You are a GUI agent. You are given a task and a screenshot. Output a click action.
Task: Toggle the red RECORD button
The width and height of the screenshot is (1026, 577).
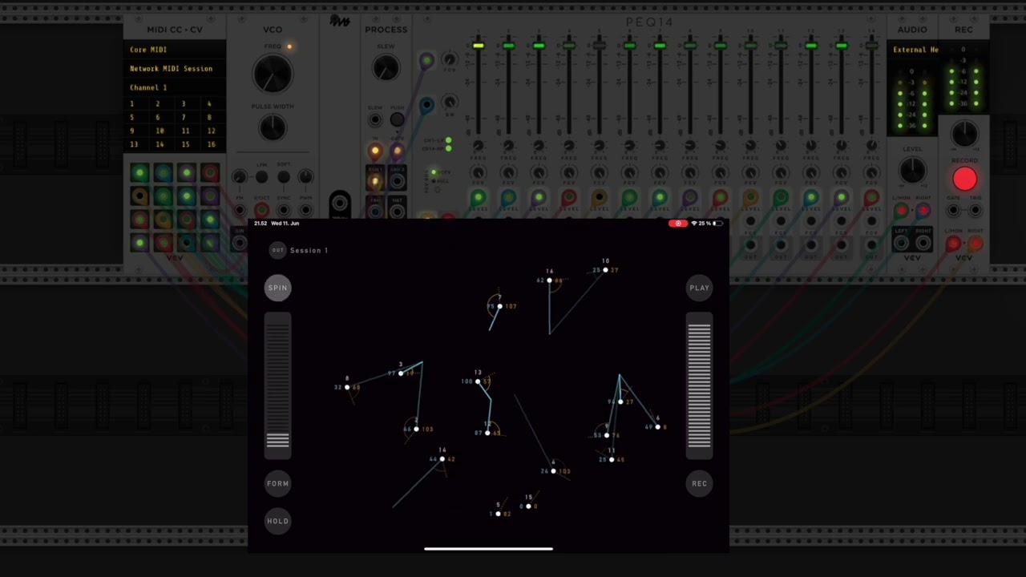tap(964, 179)
